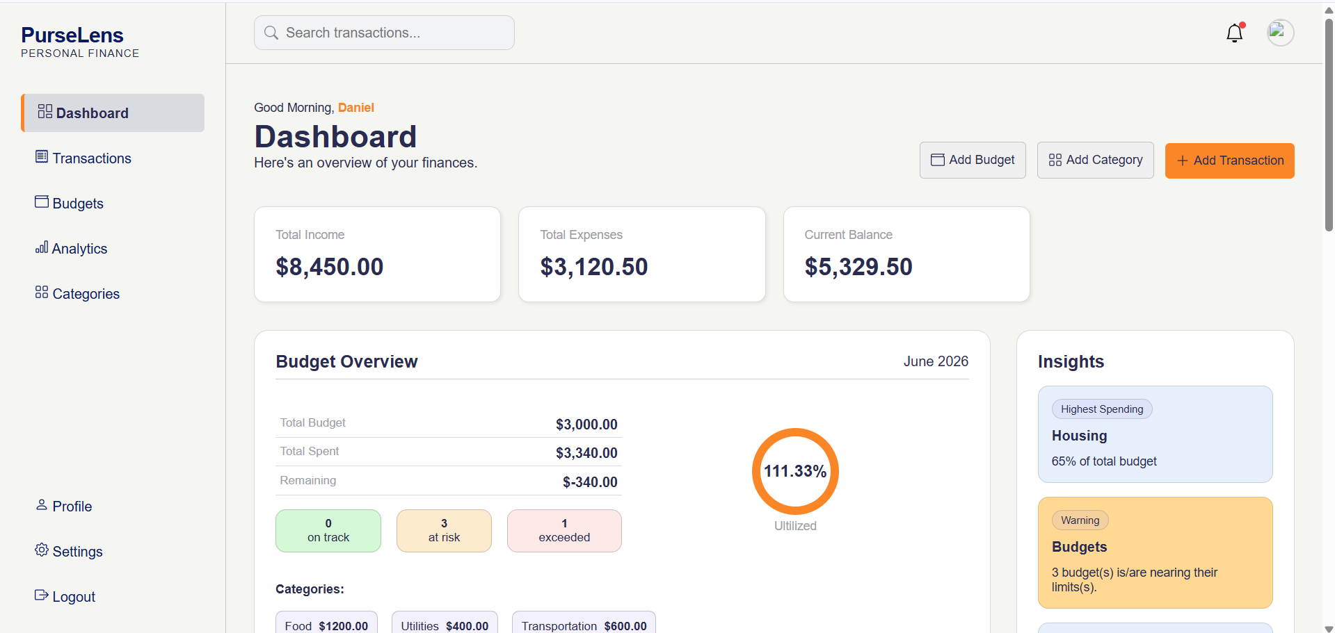Click the Total Spent $3,340.00 value

point(586,453)
